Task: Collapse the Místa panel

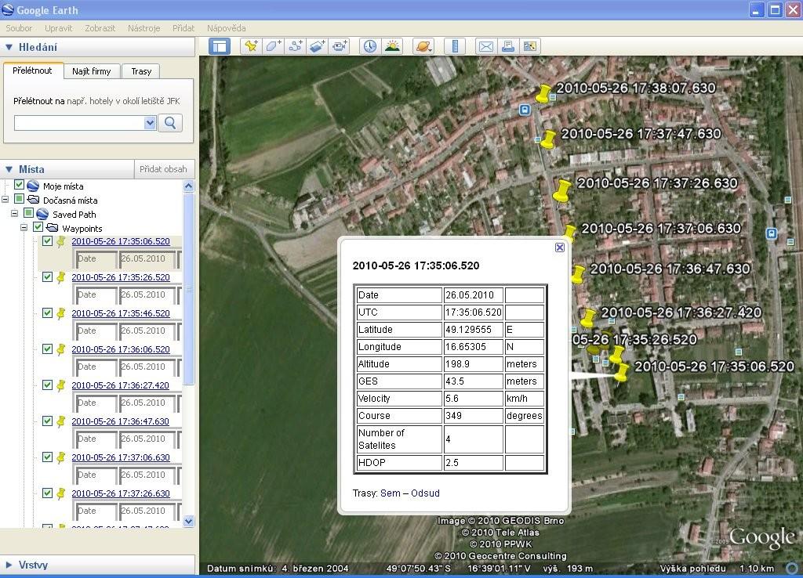Action: coord(9,169)
